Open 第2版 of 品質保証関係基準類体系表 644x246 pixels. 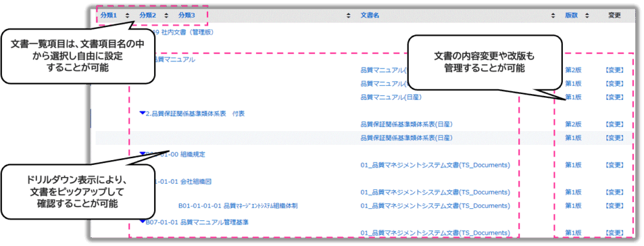click(574, 124)
